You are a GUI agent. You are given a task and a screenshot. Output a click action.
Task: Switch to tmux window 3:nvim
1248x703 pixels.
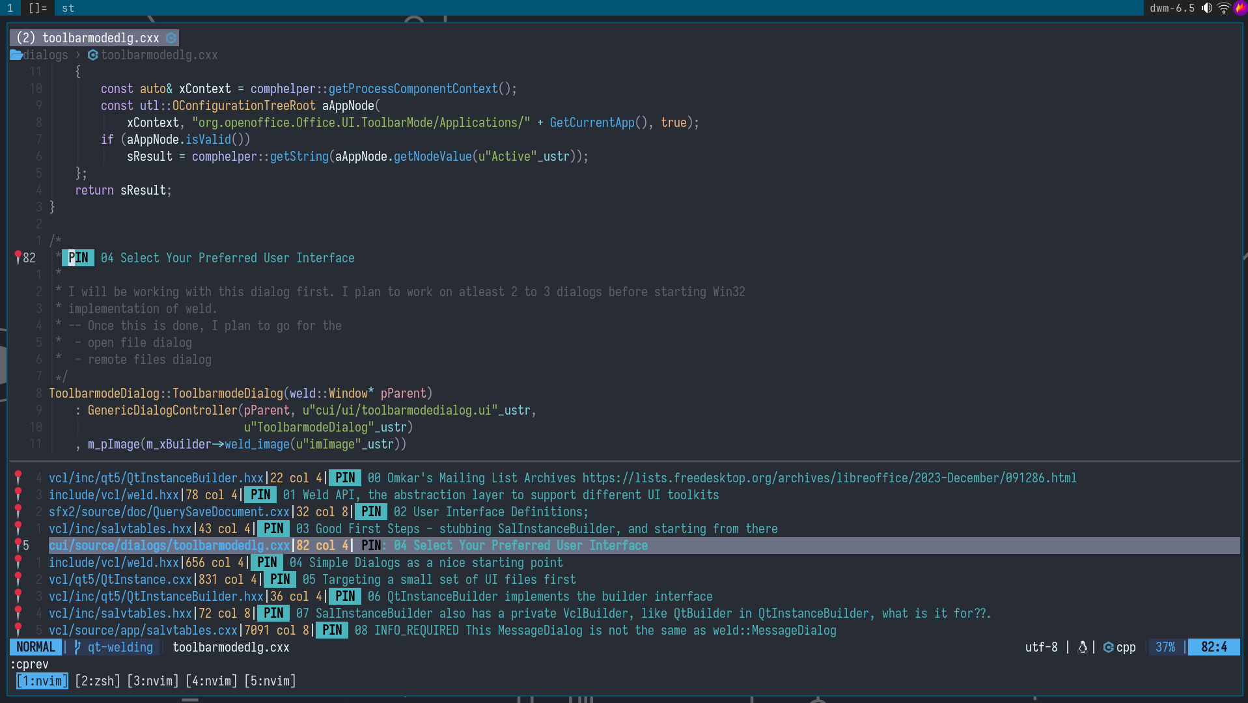[153, 681]
